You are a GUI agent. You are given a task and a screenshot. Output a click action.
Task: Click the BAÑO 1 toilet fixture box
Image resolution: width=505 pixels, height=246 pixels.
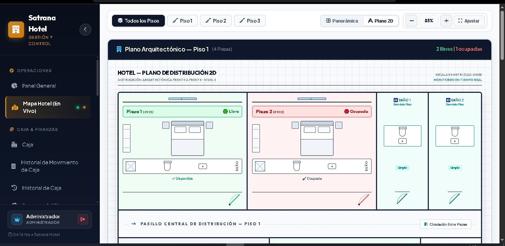403,136
